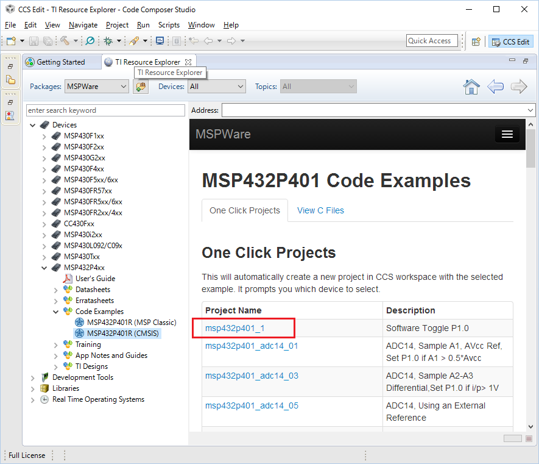
Task: Click the red stop square in status area
Action: (x=529, y=438)
